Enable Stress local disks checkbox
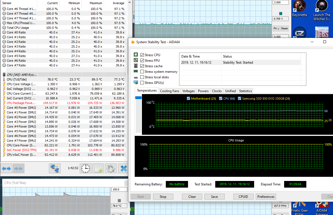Image resolution: width=333 pixels, height=215 pixels. [142, 77]
